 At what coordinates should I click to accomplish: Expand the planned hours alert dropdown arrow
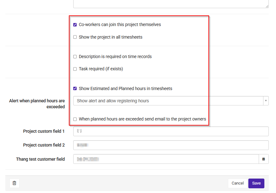point(266,101)
